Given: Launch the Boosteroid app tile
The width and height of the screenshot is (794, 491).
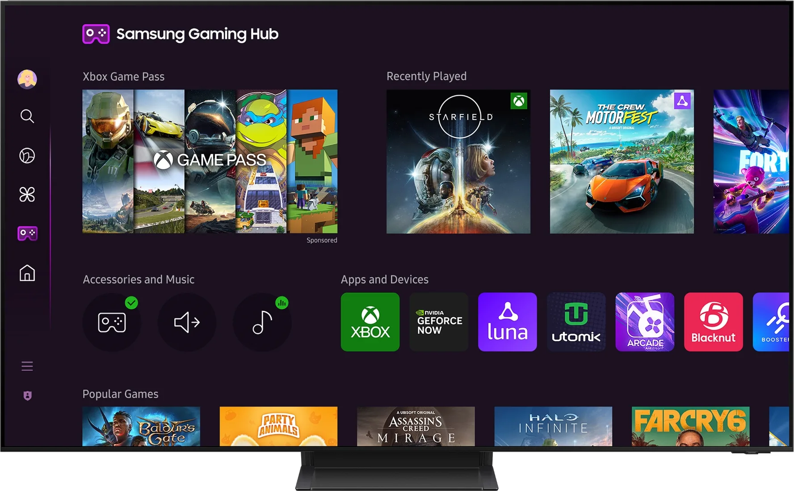Looking at the screenshot, I should 771,322.
